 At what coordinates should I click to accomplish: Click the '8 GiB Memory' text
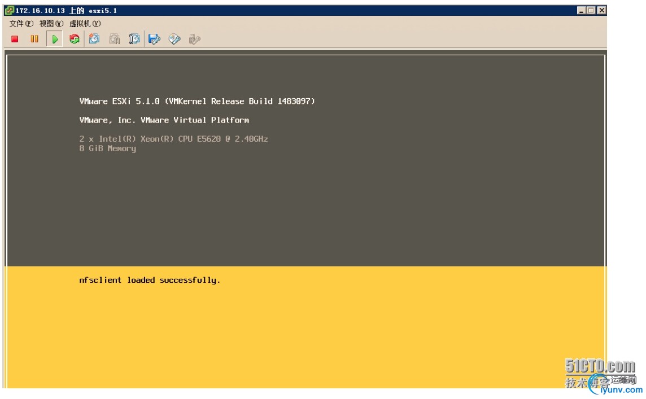[107, 148]
